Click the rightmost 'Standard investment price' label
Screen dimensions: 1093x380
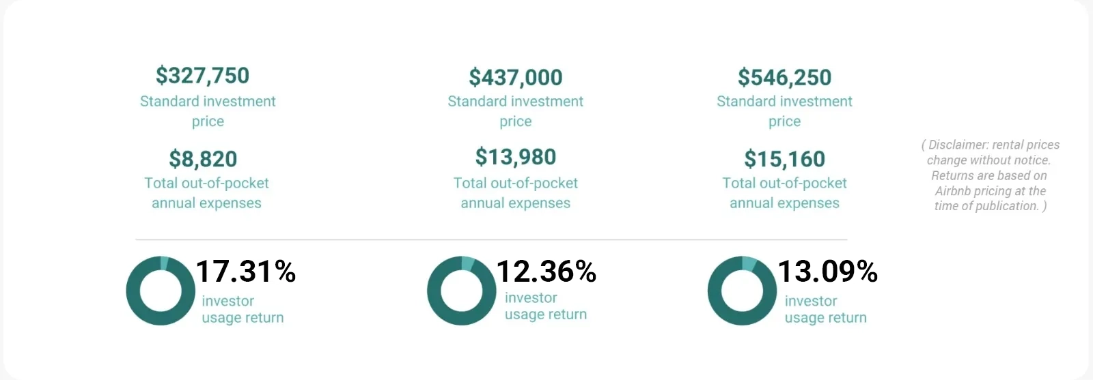(784, 111)
